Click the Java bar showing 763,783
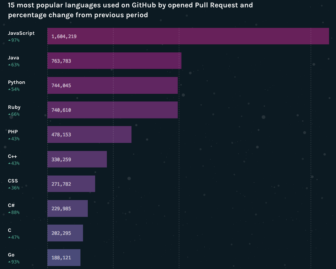Screen dimensions: 336x269 coord(114,61)
